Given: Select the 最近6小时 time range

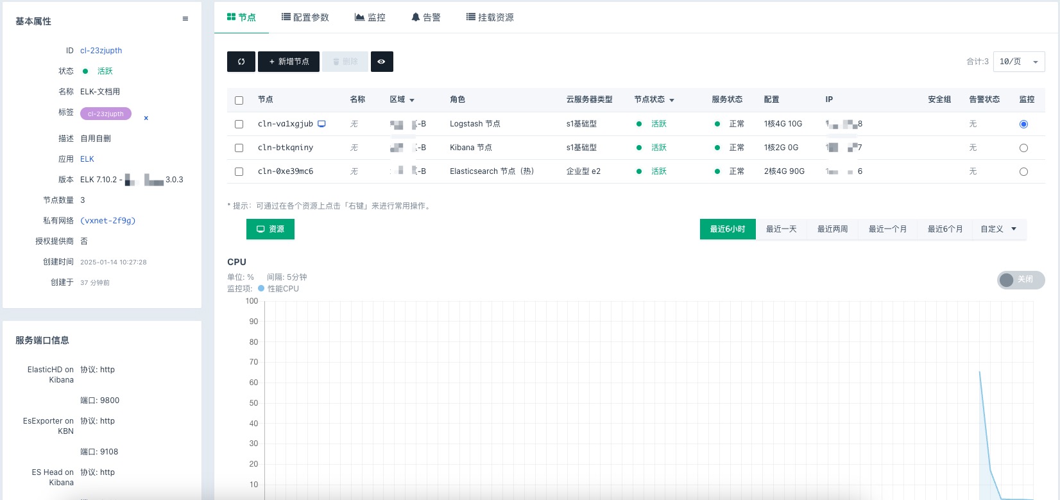Looking at the screenshot, I should (728, 229).
